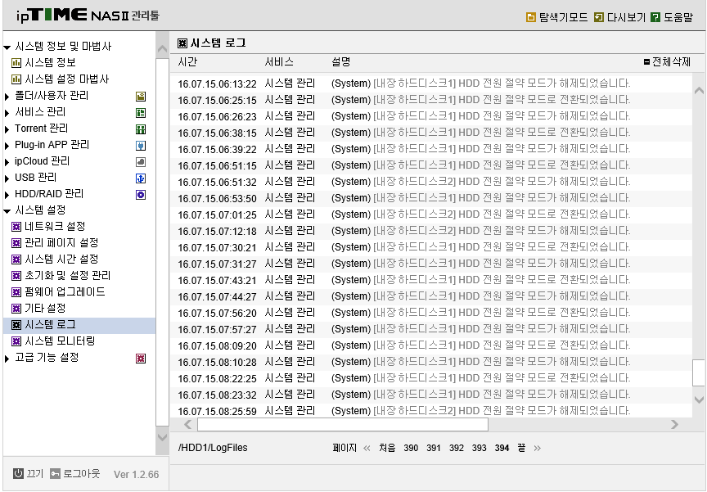Click the Torrent 관리 green icon
Viewport: 707px width, 492px height.
141,129
